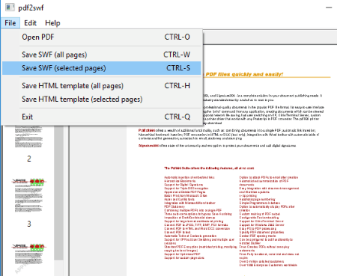337x276 pixels.
Task: Select page 2 thumbnail
Action: click(28, 136)
